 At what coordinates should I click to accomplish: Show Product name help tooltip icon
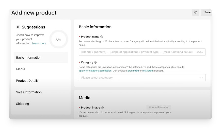coord(102,37)
